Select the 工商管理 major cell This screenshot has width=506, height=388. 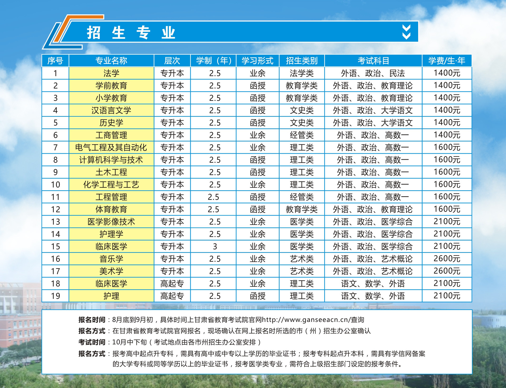111,135
